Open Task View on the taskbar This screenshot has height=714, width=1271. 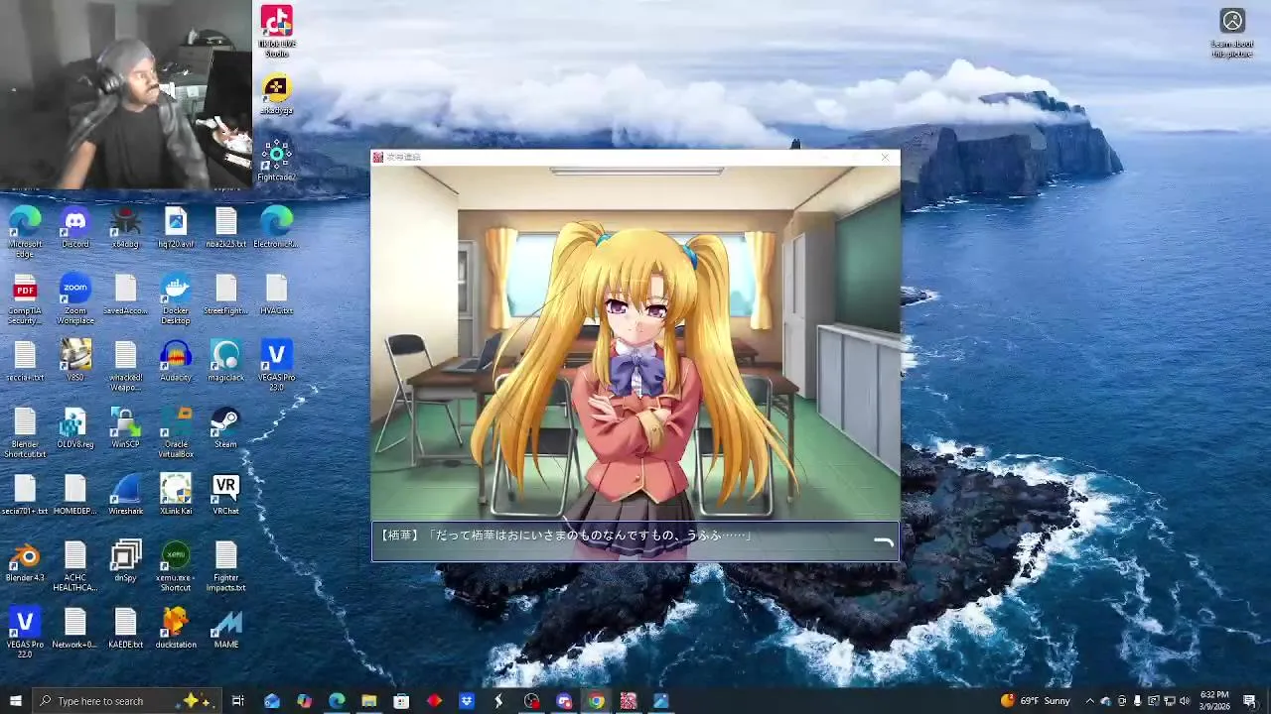238,701
